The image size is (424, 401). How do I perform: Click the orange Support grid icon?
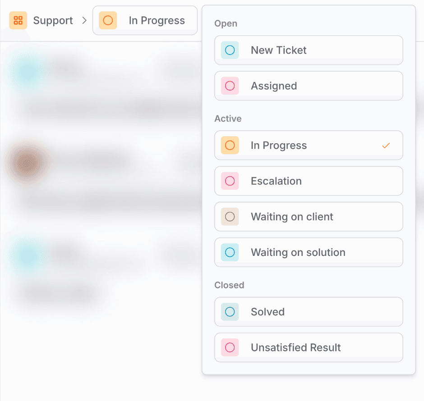(x=18, y=20)
